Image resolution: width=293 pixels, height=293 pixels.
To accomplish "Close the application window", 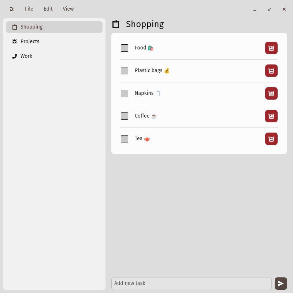I will [284, 9].
